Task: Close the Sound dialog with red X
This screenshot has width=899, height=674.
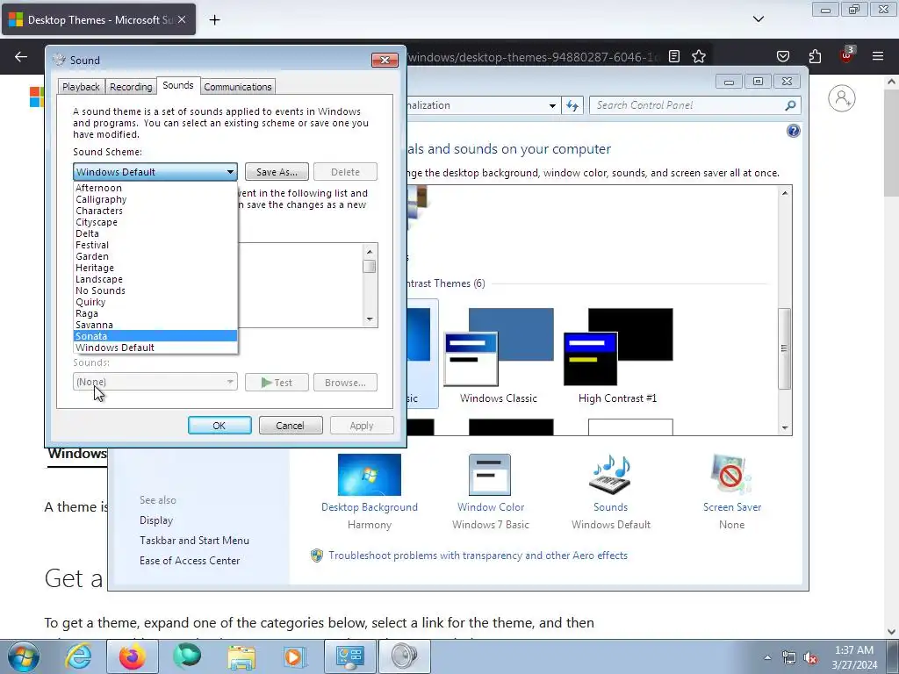Action: click(x=385, y=61)
